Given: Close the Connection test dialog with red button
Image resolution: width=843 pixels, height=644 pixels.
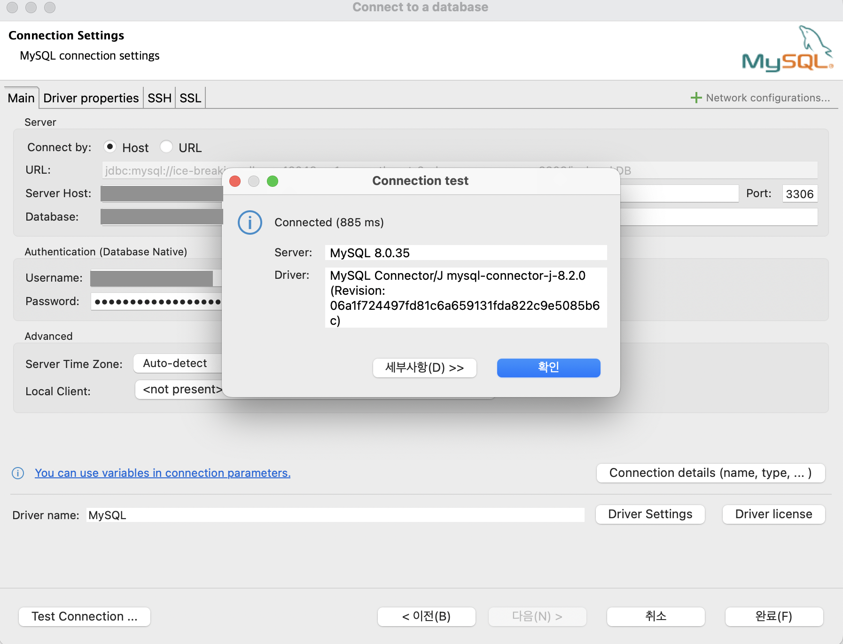Looking at the screenshot, I should coord(235,181).
